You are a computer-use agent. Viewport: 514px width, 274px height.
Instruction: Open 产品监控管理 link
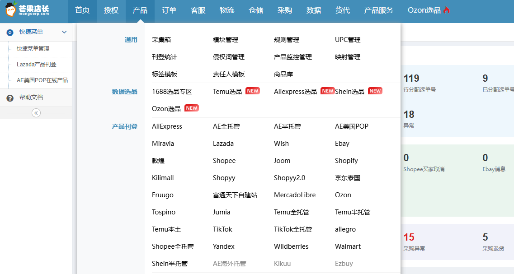point(293,57)
